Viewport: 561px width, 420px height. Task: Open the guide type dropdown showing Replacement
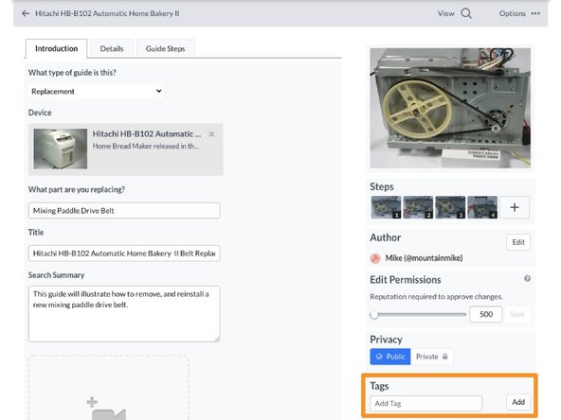point(97,92)
